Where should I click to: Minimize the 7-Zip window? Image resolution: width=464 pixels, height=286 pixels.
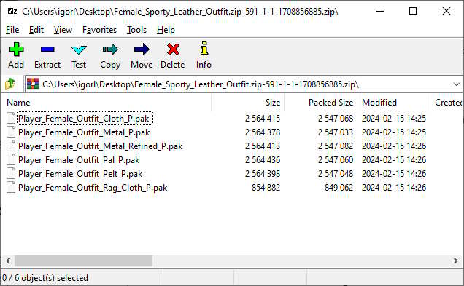(x=380, y=11)
